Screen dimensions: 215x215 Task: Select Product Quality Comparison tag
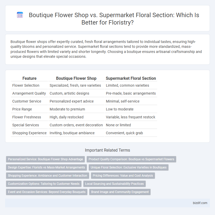click(x=131, y=159)
